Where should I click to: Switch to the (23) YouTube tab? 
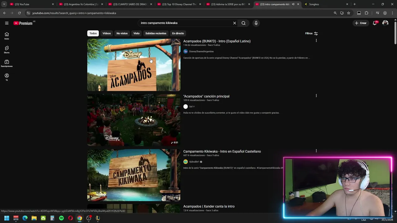tap(32, 4)
